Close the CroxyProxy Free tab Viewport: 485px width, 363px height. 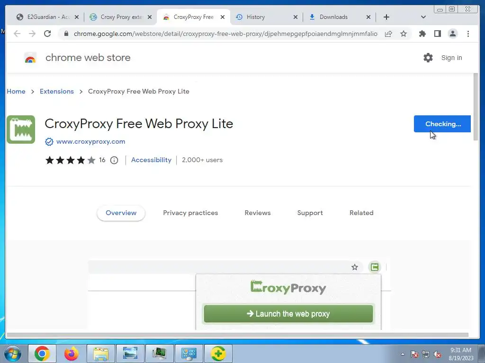[223, 17]
